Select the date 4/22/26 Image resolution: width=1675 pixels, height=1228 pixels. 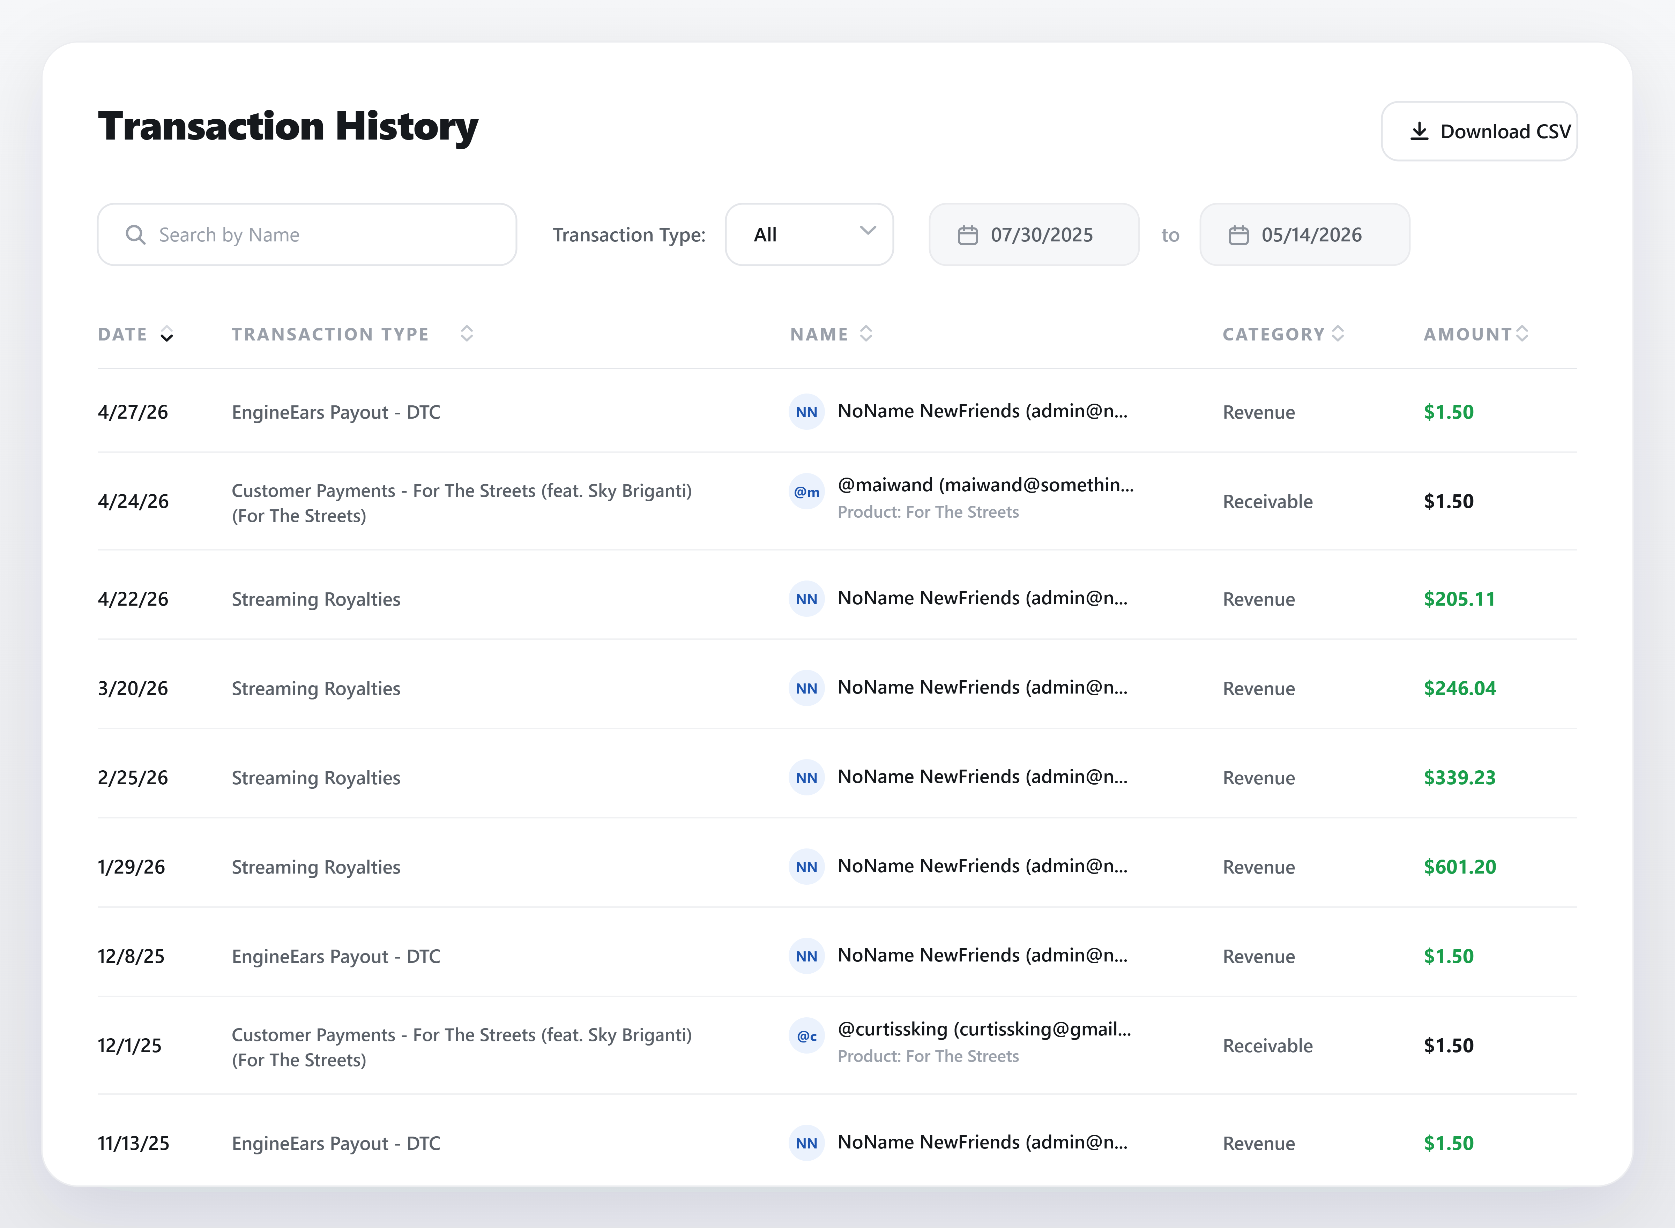(x=133, y=599)
